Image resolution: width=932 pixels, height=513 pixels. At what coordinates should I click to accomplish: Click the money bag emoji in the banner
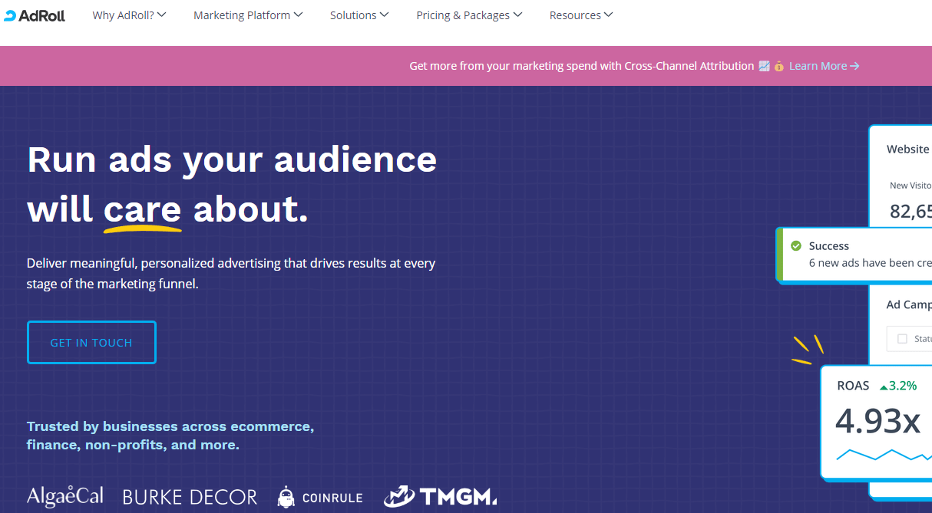click(778, 66)
